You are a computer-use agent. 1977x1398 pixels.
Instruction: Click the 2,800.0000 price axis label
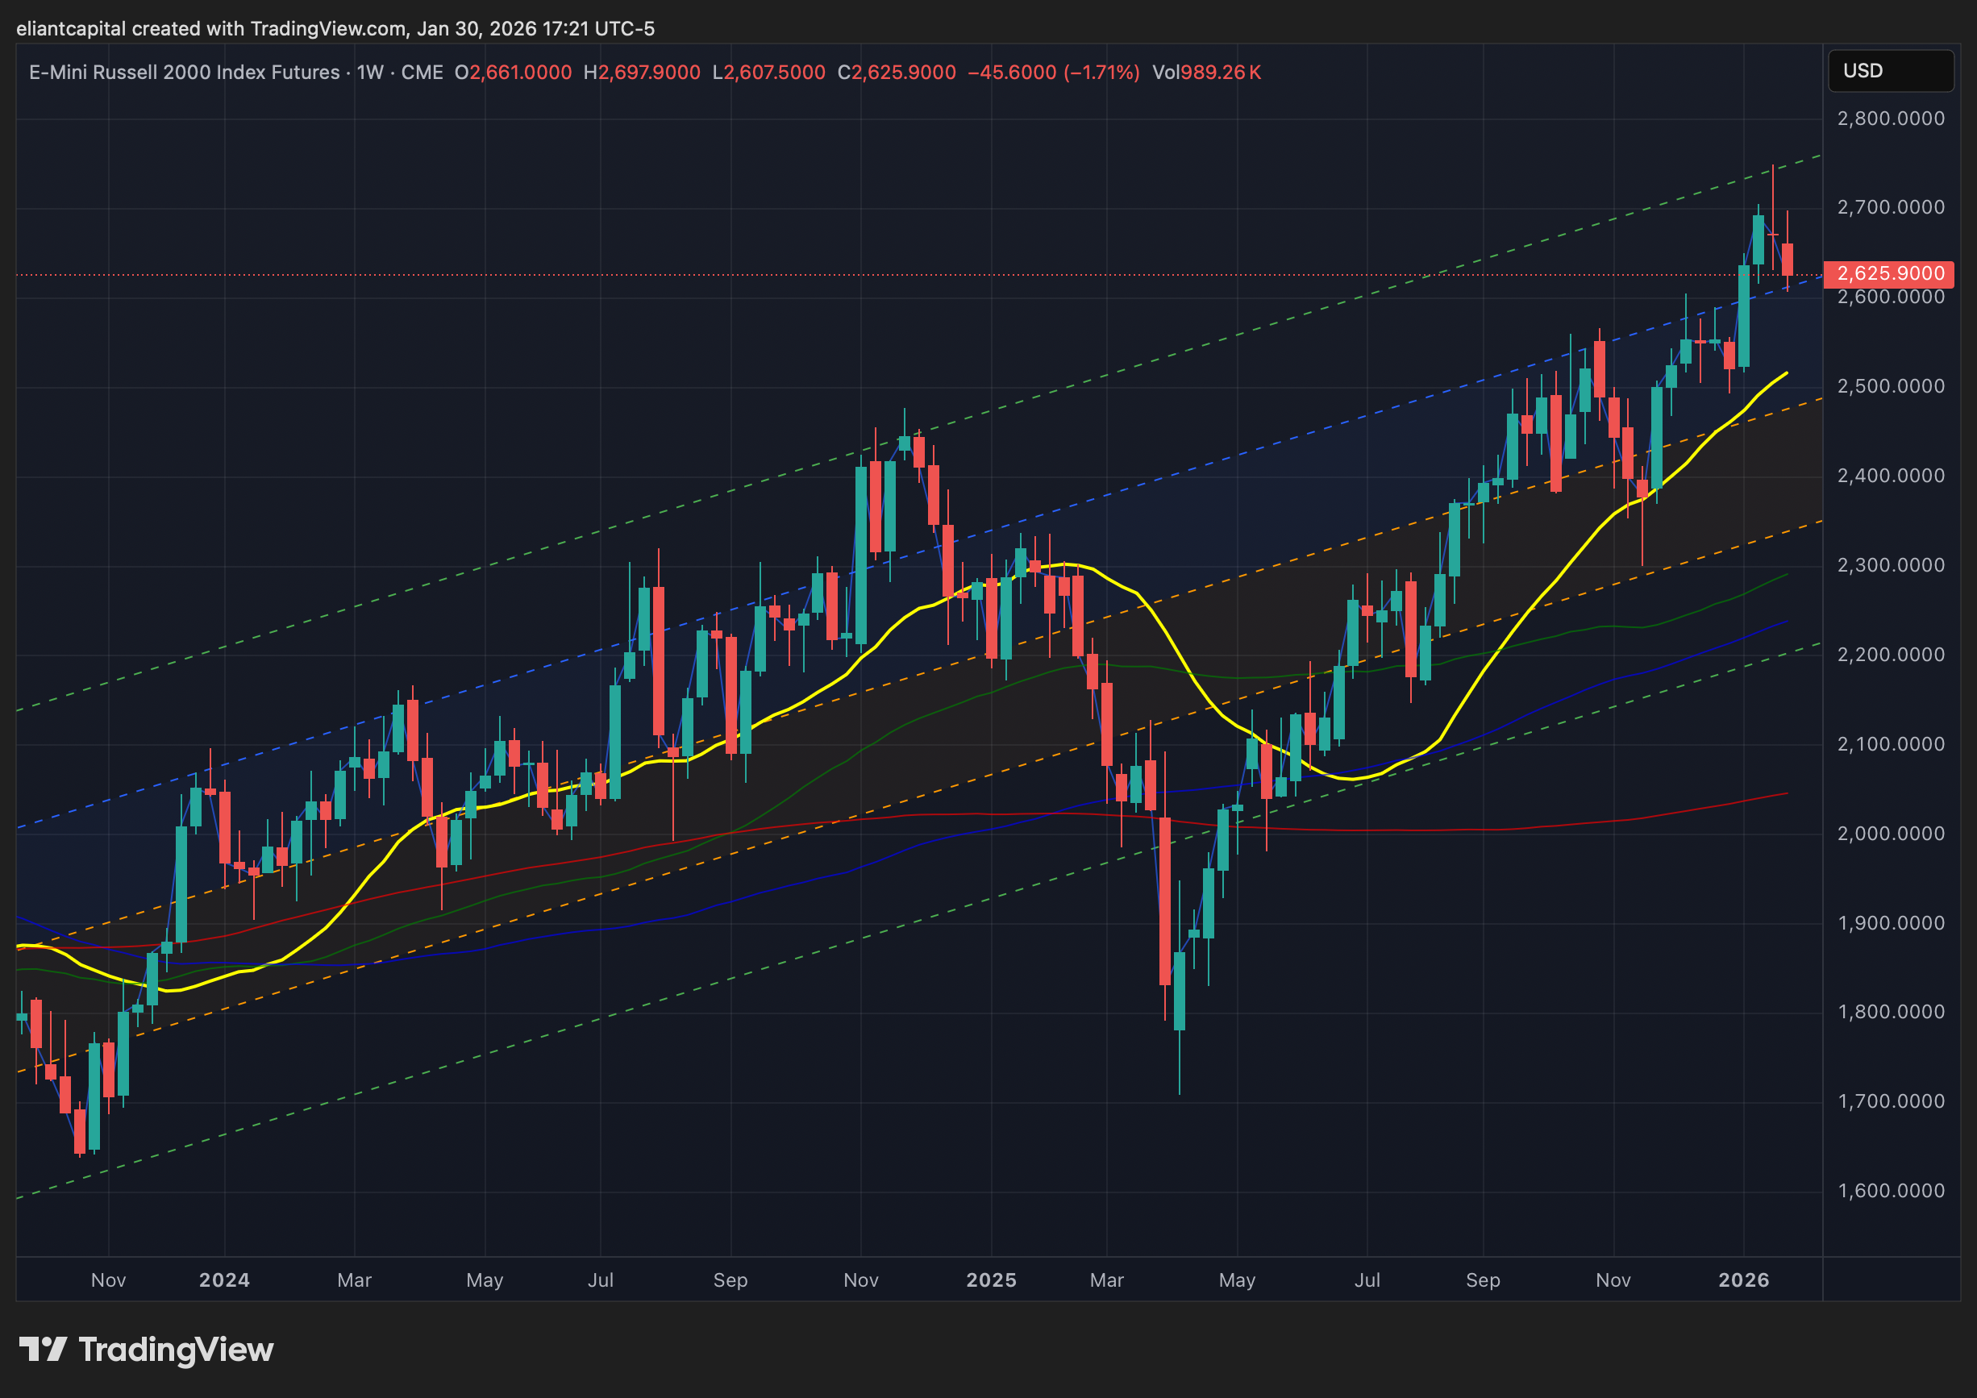(1890, 119)
